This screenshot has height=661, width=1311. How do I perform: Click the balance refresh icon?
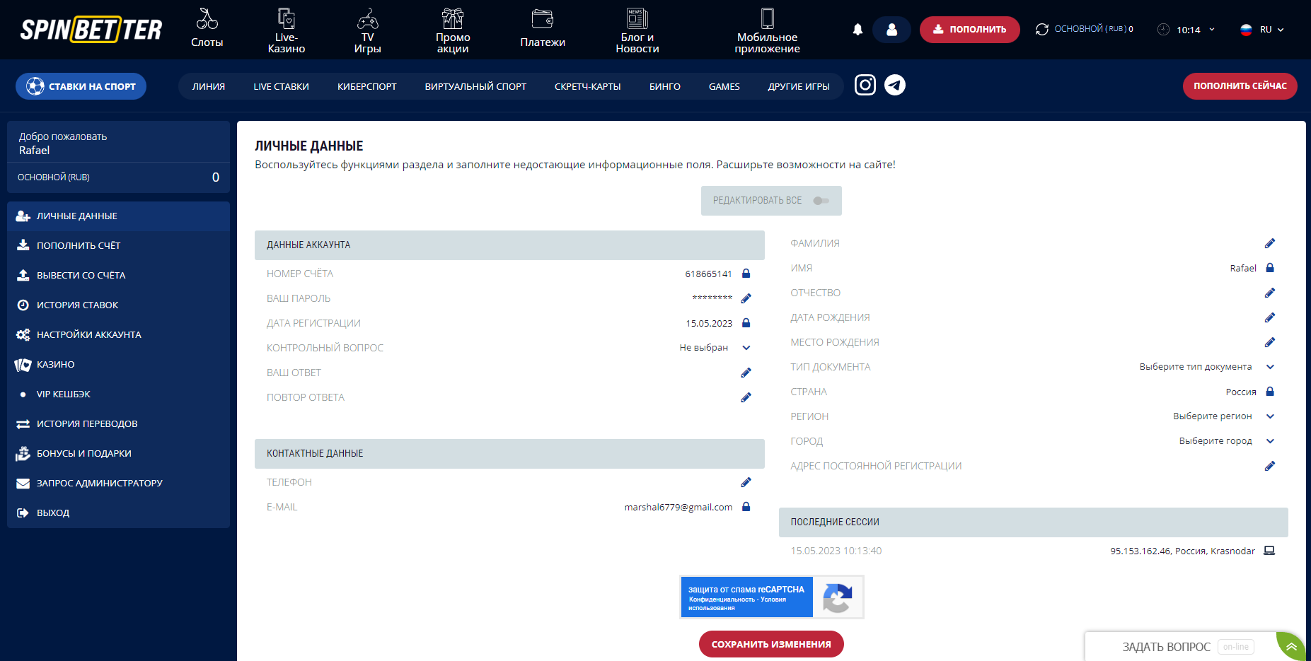coord(1041,30)
